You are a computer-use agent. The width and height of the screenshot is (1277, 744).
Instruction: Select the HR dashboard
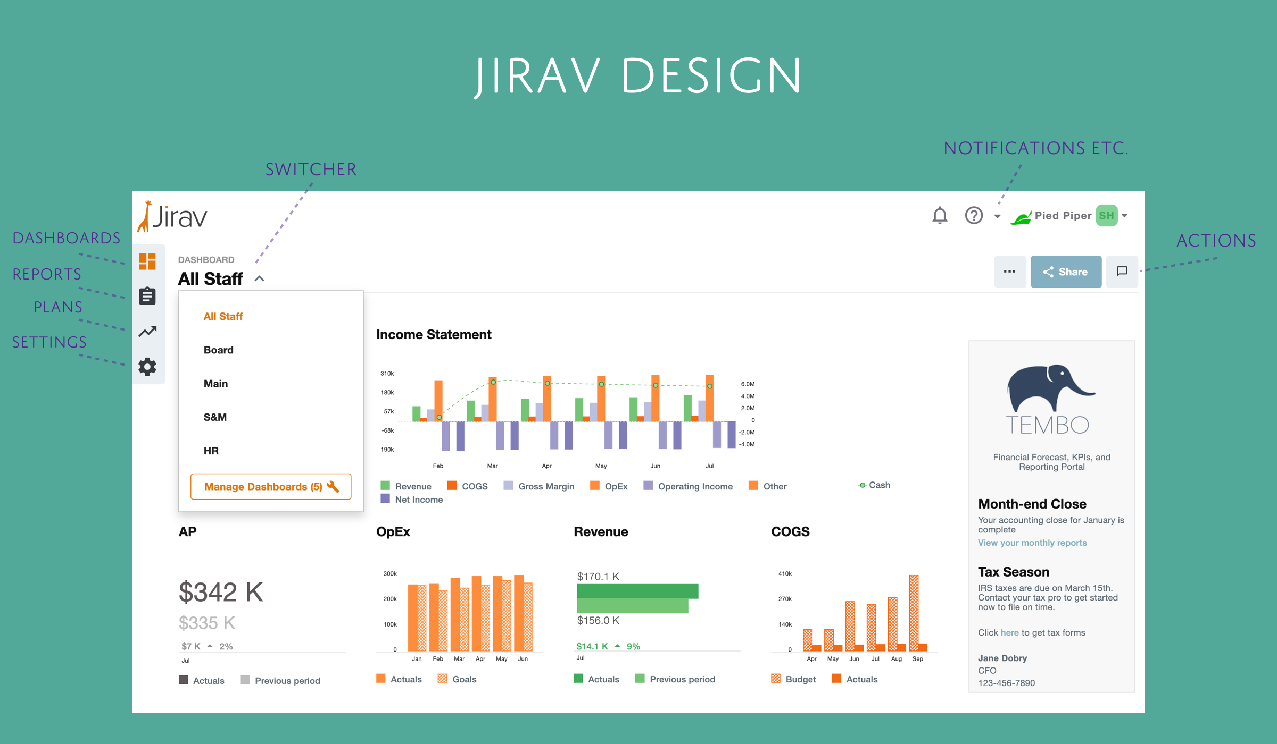(211, 450)
